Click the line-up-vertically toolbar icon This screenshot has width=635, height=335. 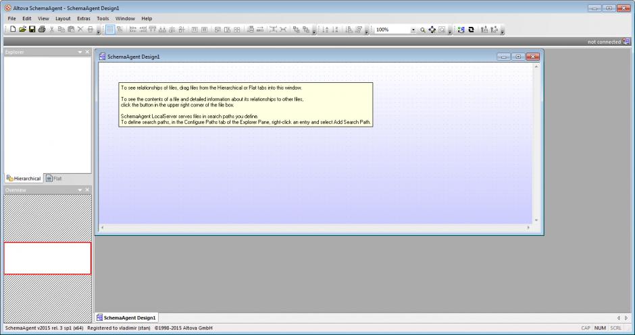pos(250,30)
